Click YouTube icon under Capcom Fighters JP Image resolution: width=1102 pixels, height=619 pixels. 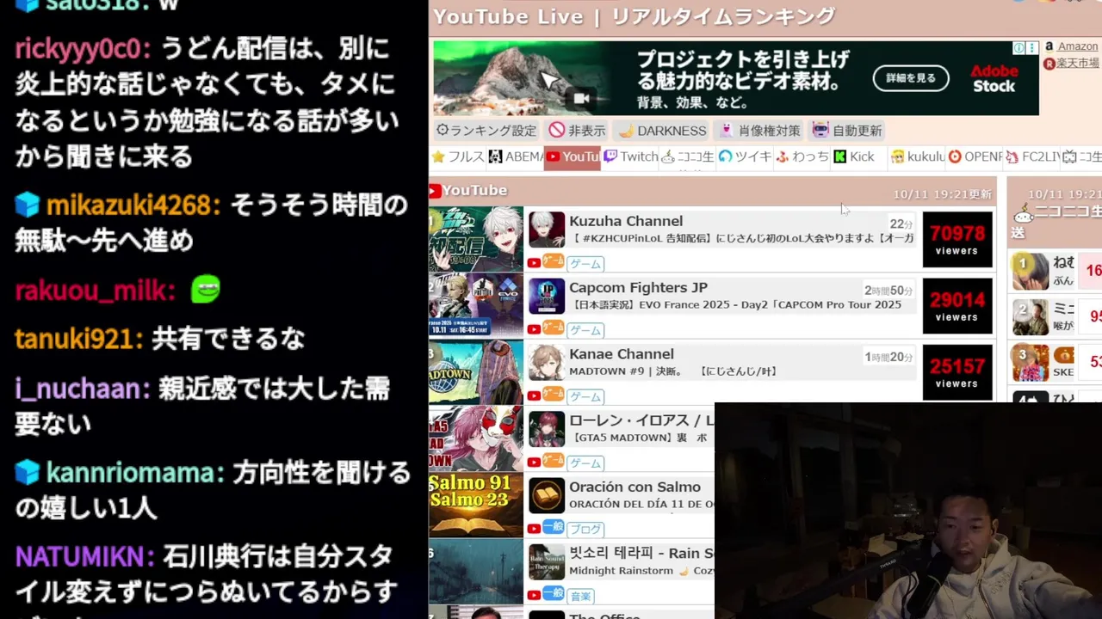click(x=534, y=329)
